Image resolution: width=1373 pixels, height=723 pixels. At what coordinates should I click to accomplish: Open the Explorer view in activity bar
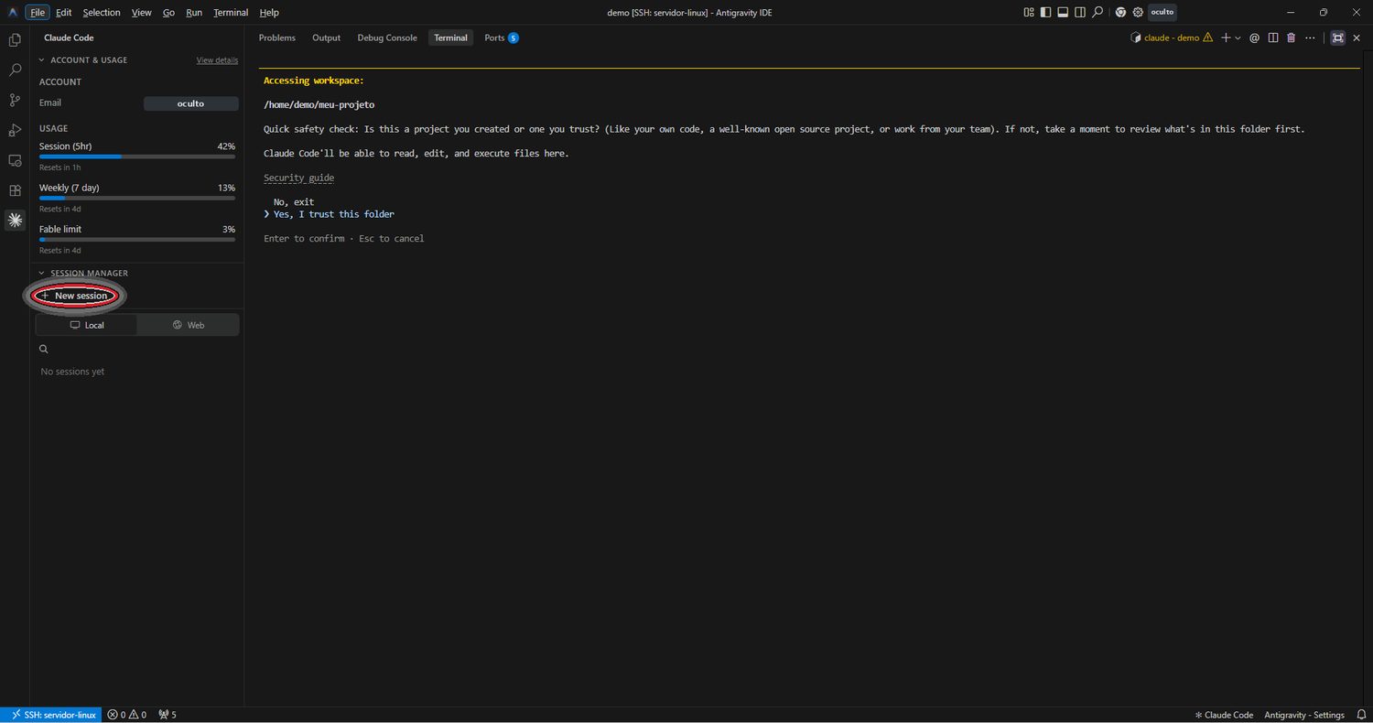coord(15,39)
